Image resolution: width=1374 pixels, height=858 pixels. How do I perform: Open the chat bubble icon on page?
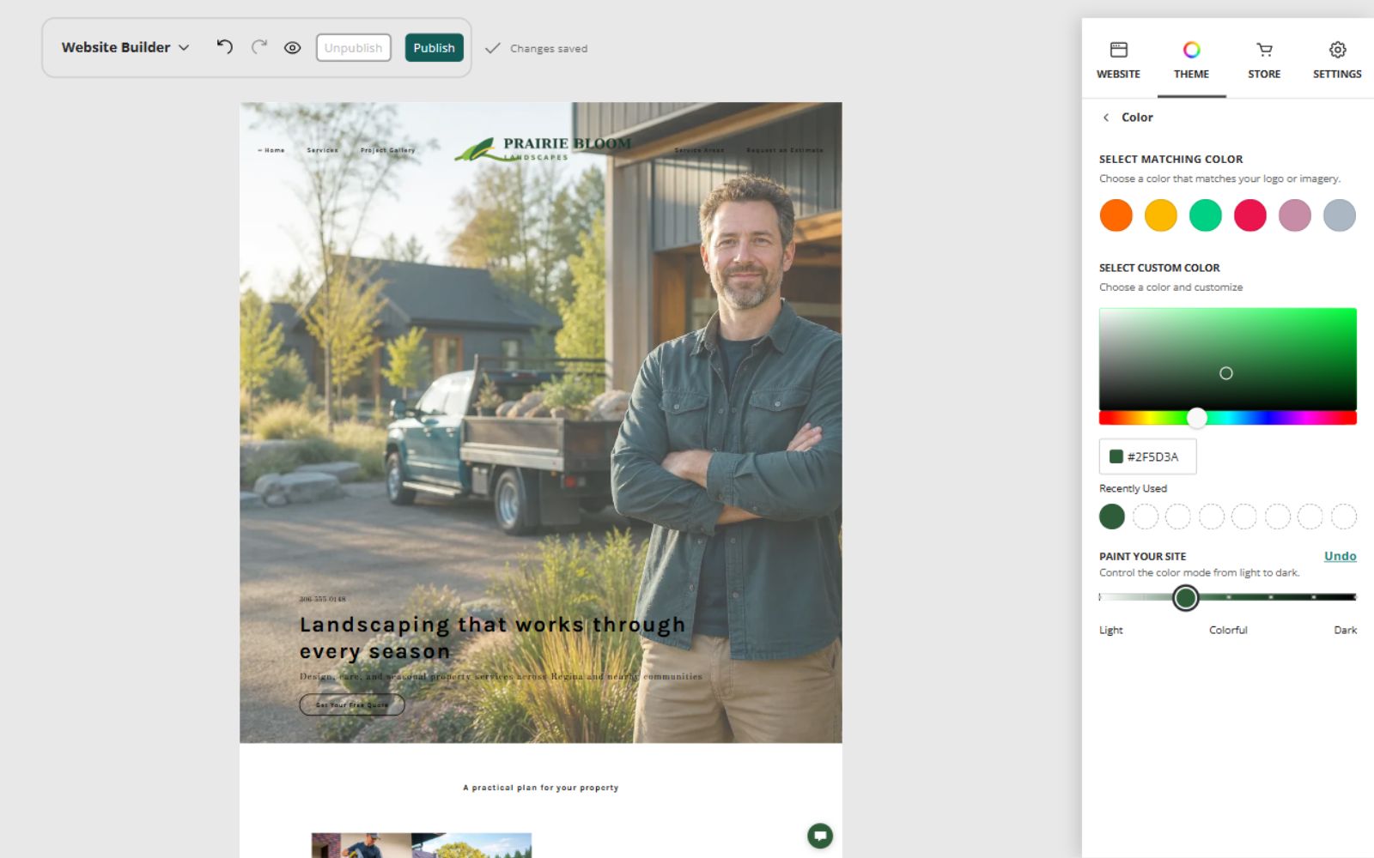820,836
